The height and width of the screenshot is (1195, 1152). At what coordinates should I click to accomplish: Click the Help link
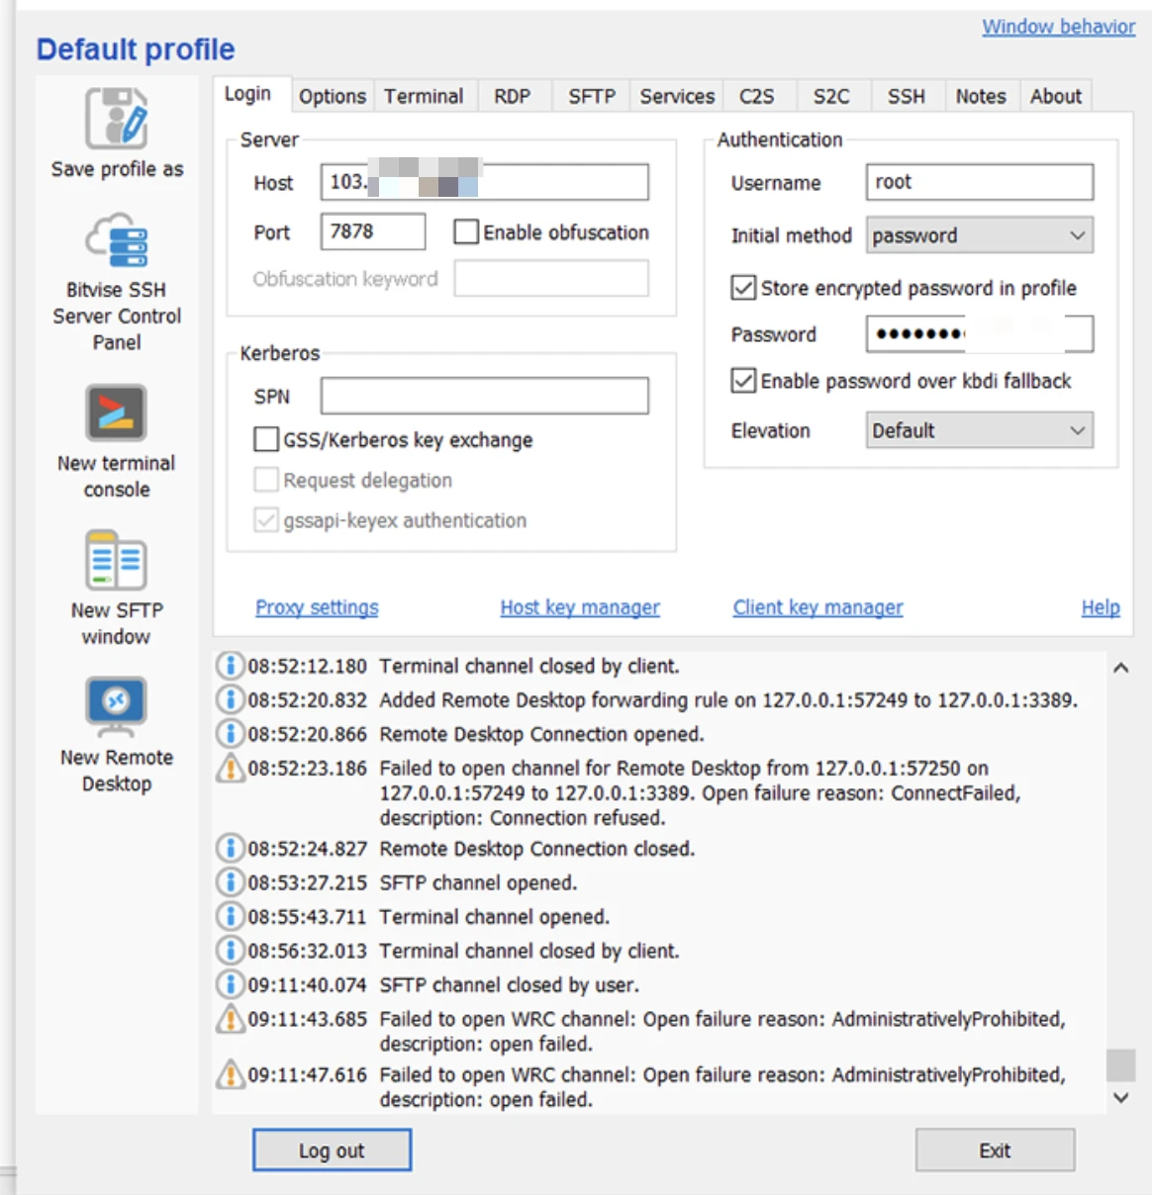(1101, 607)
